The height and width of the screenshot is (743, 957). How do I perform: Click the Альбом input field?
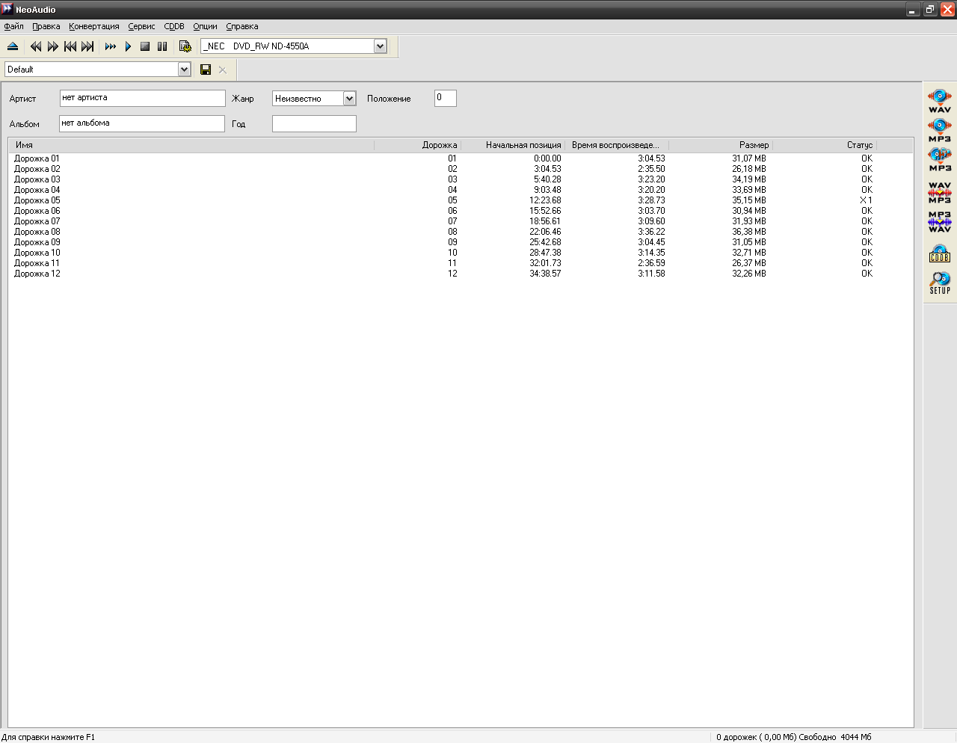[141, 123]
